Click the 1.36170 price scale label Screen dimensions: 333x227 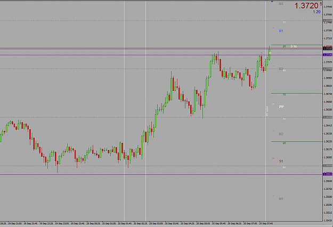coord(328,149)
